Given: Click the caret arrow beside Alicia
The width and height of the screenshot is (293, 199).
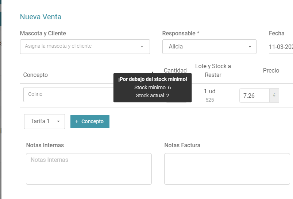Looking at the screenshot, I should coord(250,47).
